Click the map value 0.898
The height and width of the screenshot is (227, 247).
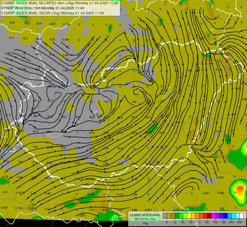(x=4, y=208)
